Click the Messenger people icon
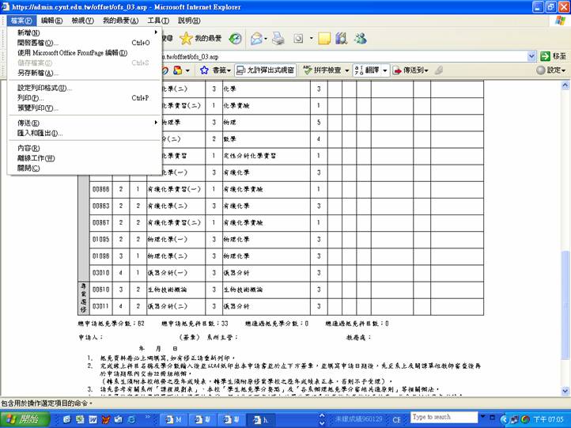571x428 pixels. 360,38
